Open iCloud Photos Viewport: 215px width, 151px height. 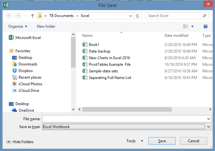click(x=30, y=84)
